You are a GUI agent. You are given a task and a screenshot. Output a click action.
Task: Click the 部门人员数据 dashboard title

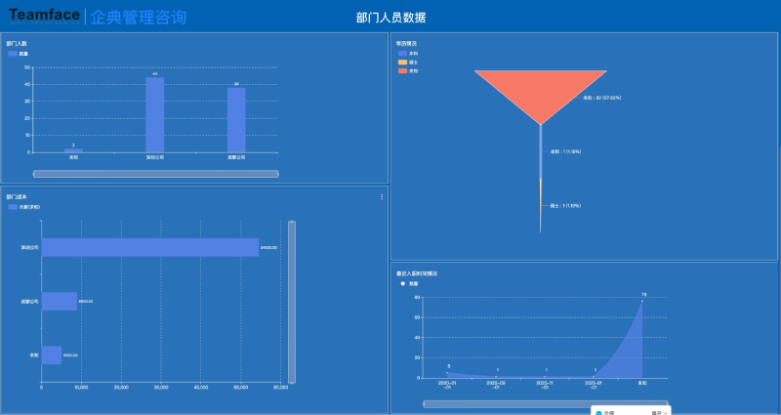[x=390, y=18]
